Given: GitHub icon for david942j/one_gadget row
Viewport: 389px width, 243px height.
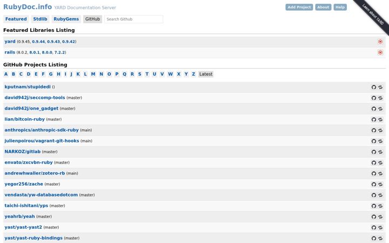Looking at the screenshot, I should (374, 109).
